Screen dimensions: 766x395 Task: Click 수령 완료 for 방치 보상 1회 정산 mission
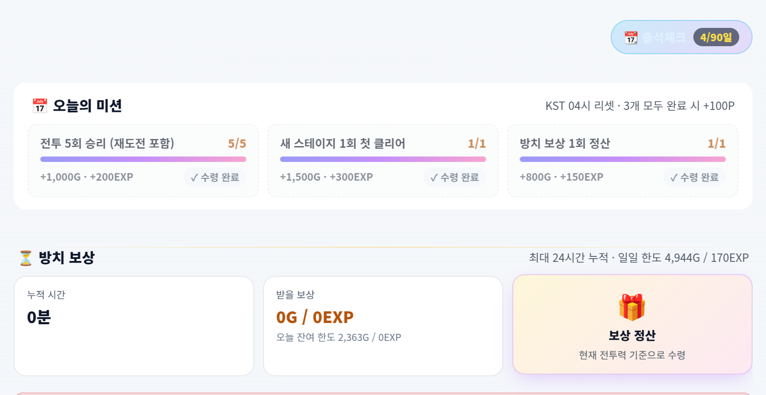point(695,177)
